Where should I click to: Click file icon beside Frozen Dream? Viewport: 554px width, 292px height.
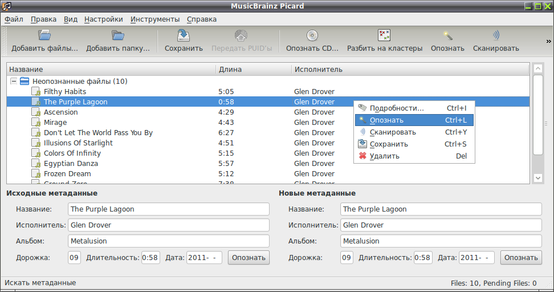(x=36, y=173)
